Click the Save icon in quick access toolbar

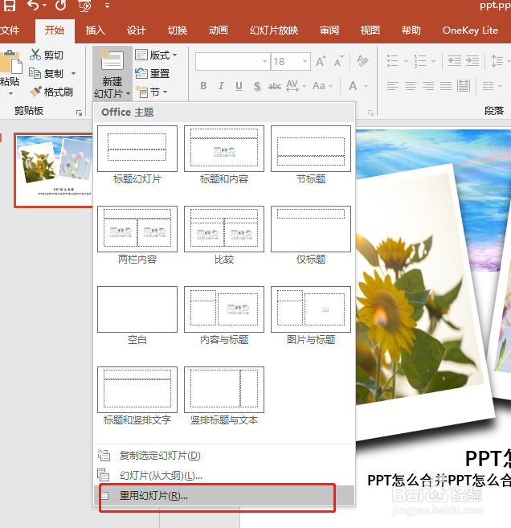[x=10, y=5]
